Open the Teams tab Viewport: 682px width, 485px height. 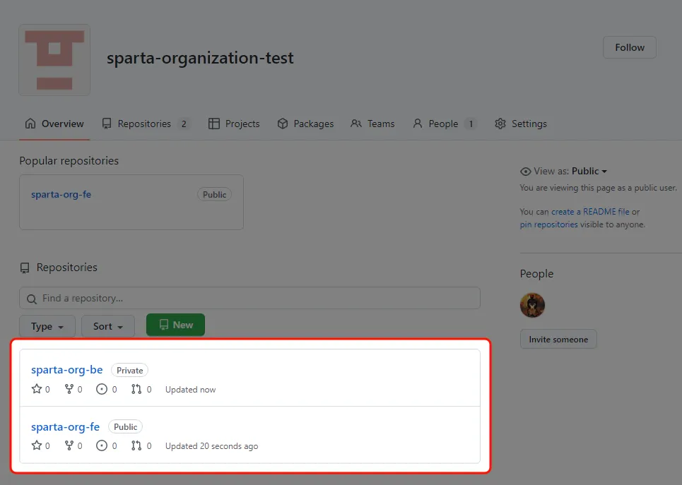click(372, 124)
